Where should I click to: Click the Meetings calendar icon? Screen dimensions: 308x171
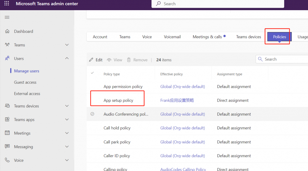pos(7,133)
